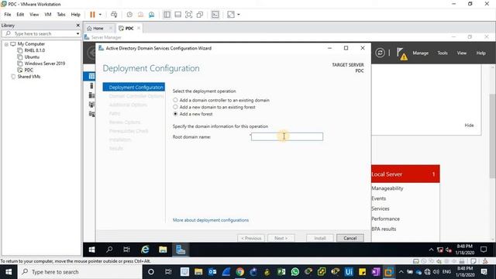Open the stretch display dropdown arrow

(239, 15)
